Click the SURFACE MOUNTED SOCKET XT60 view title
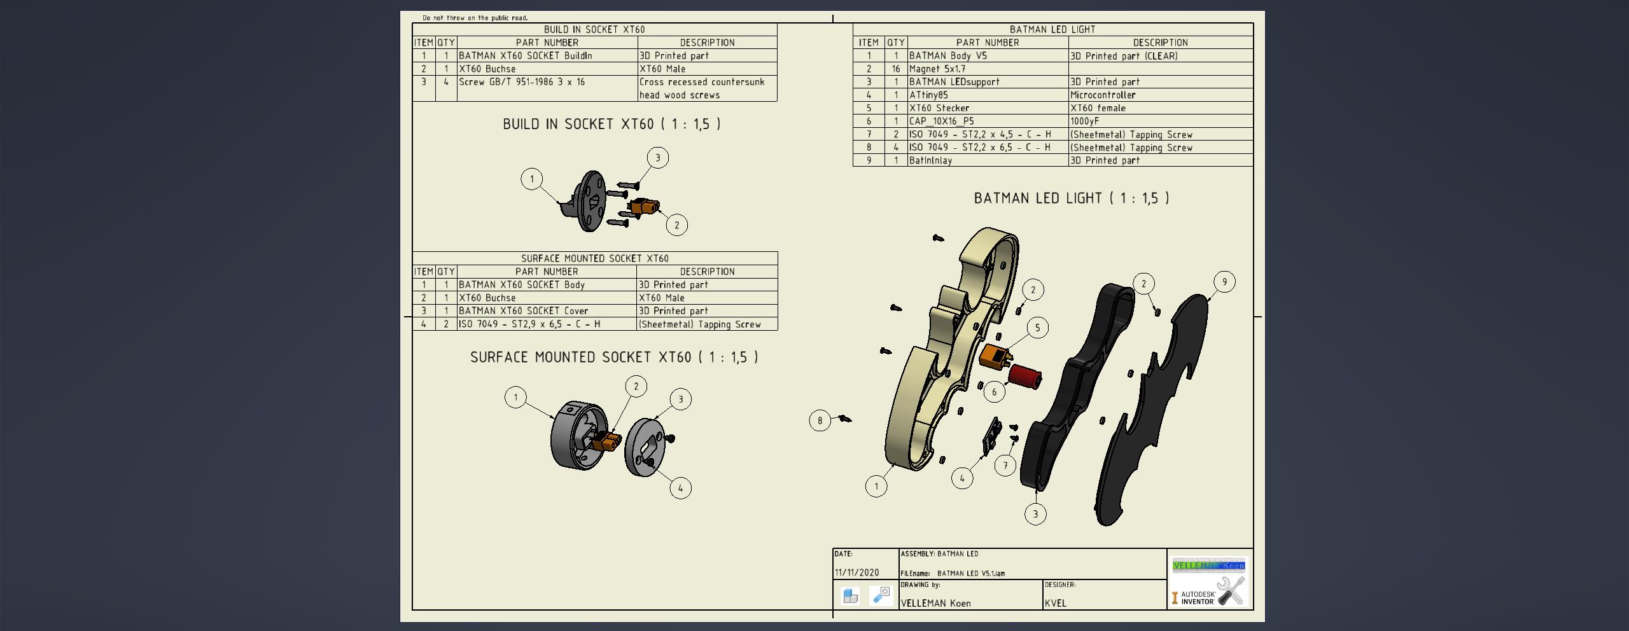 [614, 357]
